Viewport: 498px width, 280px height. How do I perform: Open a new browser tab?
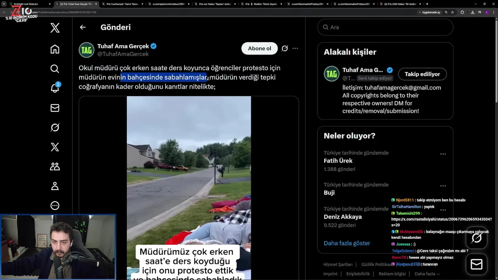pyautogui.click(x=427, y=4)
